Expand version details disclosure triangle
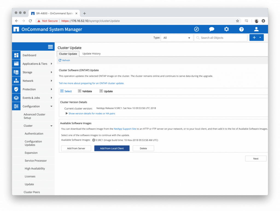Viewport: 280px width, 211px height. coord(67,113)
